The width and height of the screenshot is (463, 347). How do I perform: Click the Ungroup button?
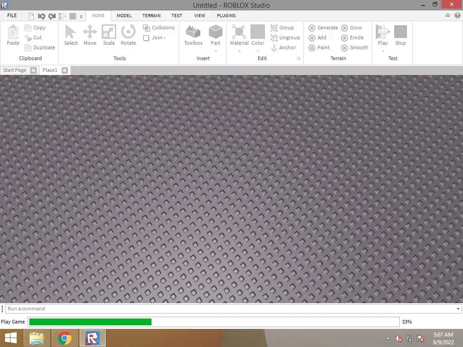click(x=285, y=38)
